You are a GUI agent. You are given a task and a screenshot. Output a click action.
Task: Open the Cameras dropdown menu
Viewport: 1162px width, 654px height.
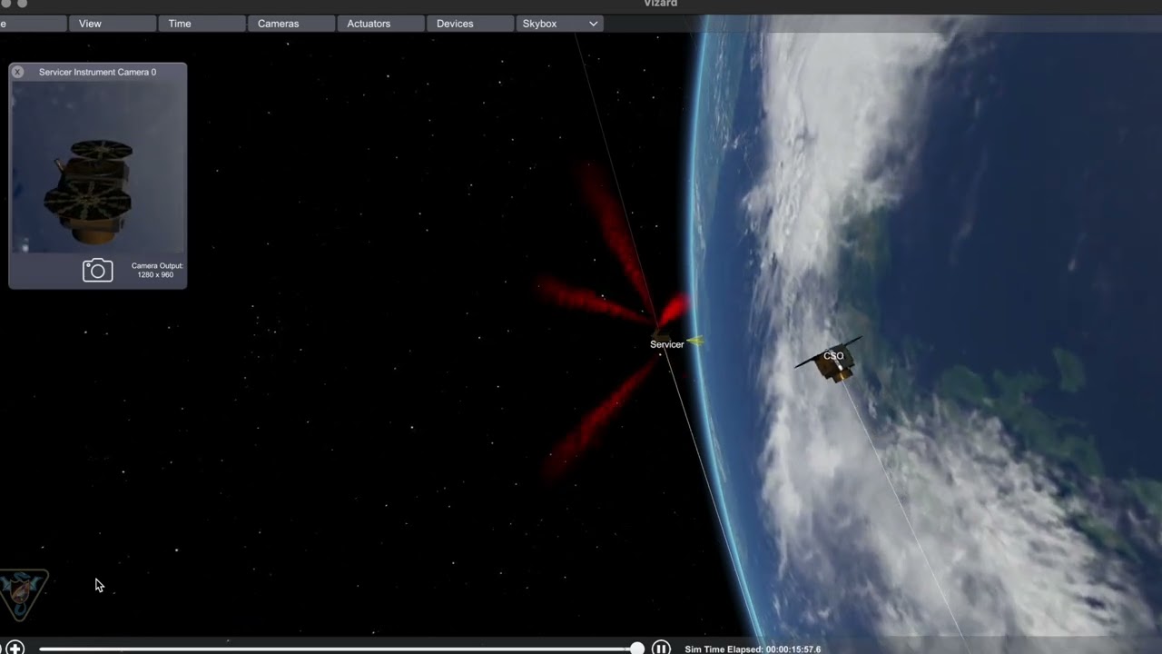click(x=278, y=24)
